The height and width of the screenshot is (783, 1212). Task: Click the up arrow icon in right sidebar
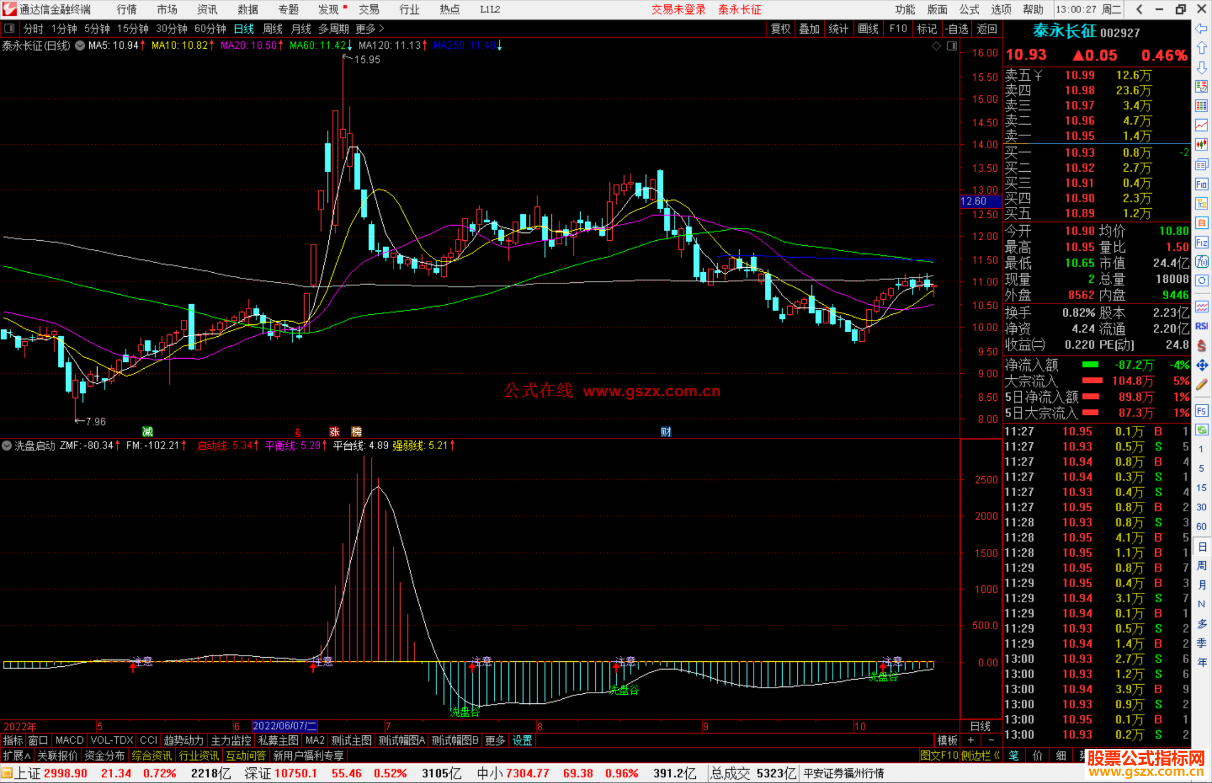[x=1201, y=48]
